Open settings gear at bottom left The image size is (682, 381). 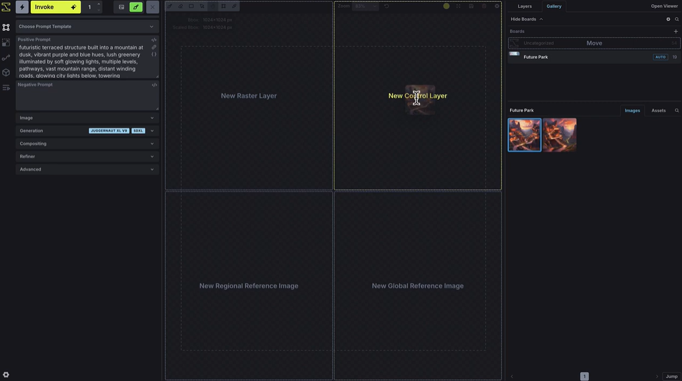6,375
